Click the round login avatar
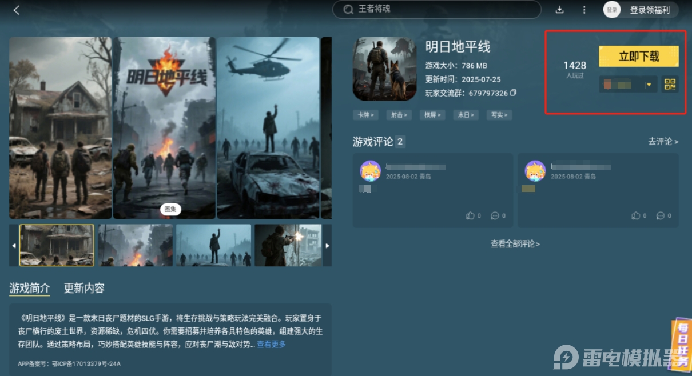The image size is (692, 376). coord(612,10)
